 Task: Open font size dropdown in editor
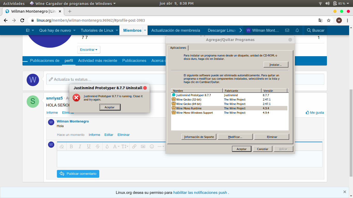click(125, 146)
